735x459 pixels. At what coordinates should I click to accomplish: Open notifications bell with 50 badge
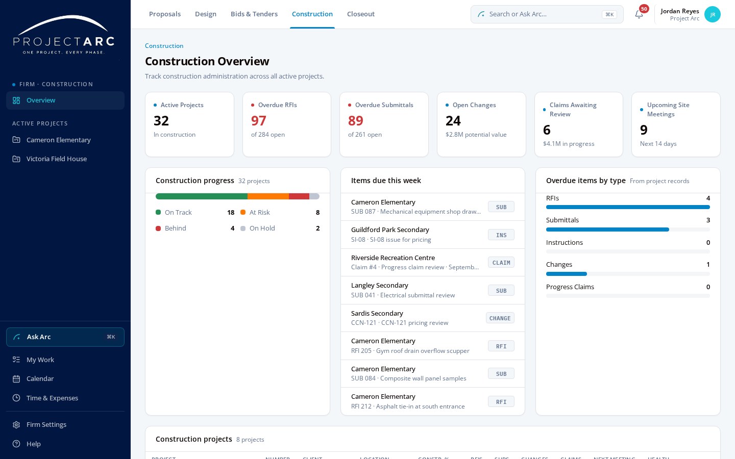[639, 14]
